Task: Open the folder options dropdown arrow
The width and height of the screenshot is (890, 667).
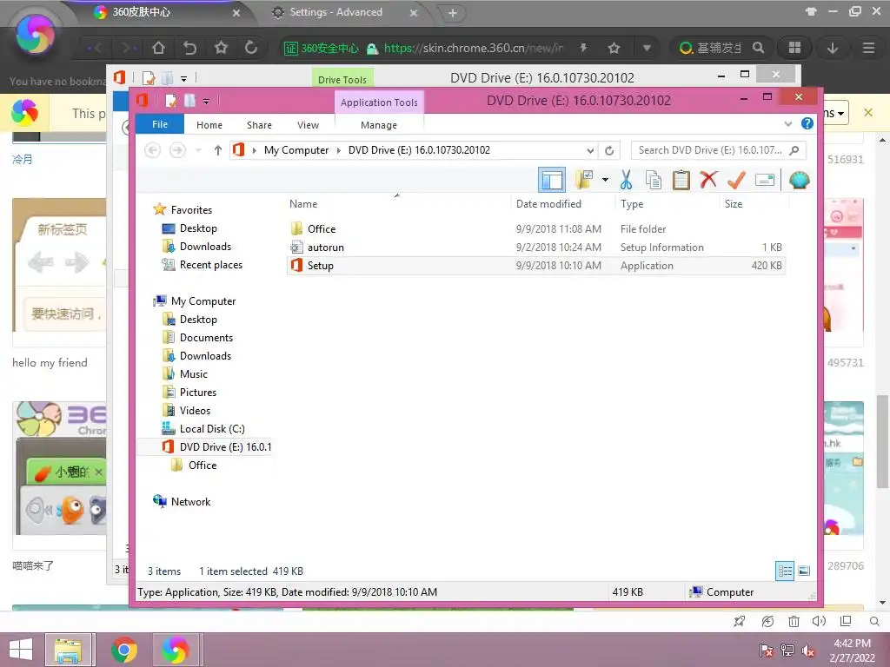Action: [605, 181]
